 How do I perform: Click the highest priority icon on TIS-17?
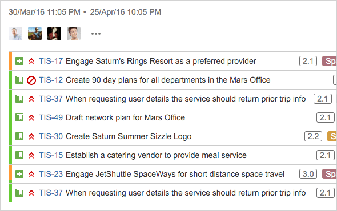click(x=31, y=61)
